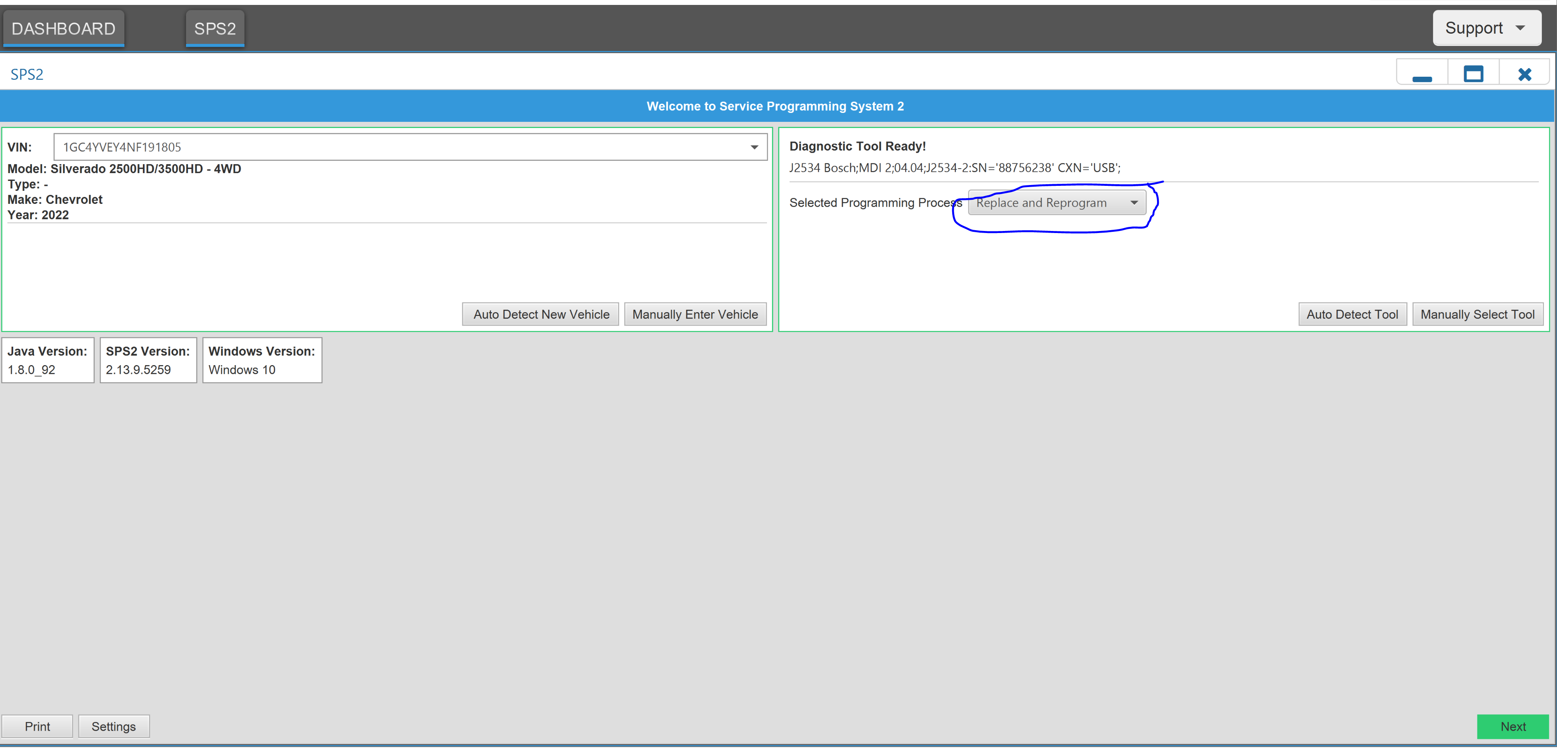
Task: Click the "Selected Programming Process" label
Action: 876,203
